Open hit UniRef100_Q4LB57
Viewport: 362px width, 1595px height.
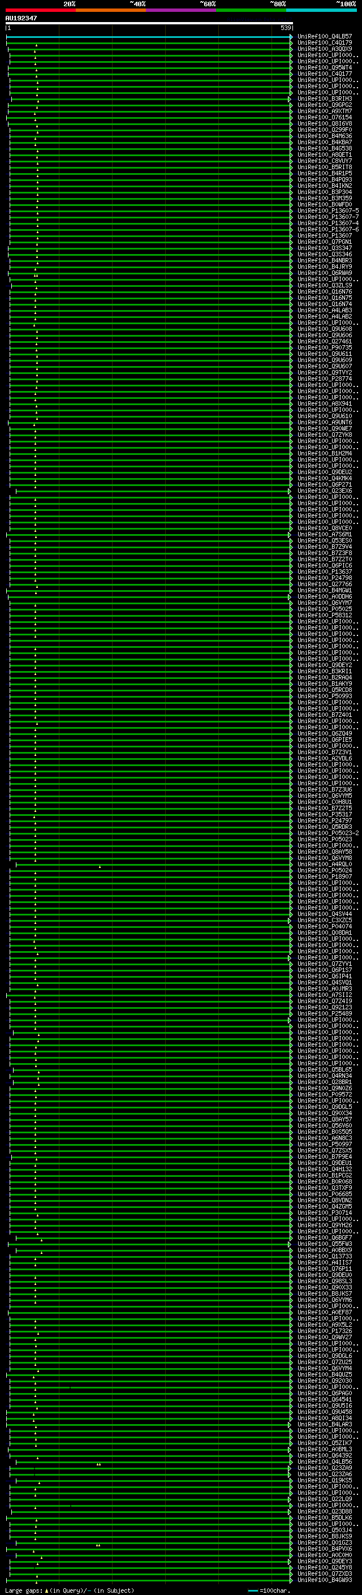(325, 37)
